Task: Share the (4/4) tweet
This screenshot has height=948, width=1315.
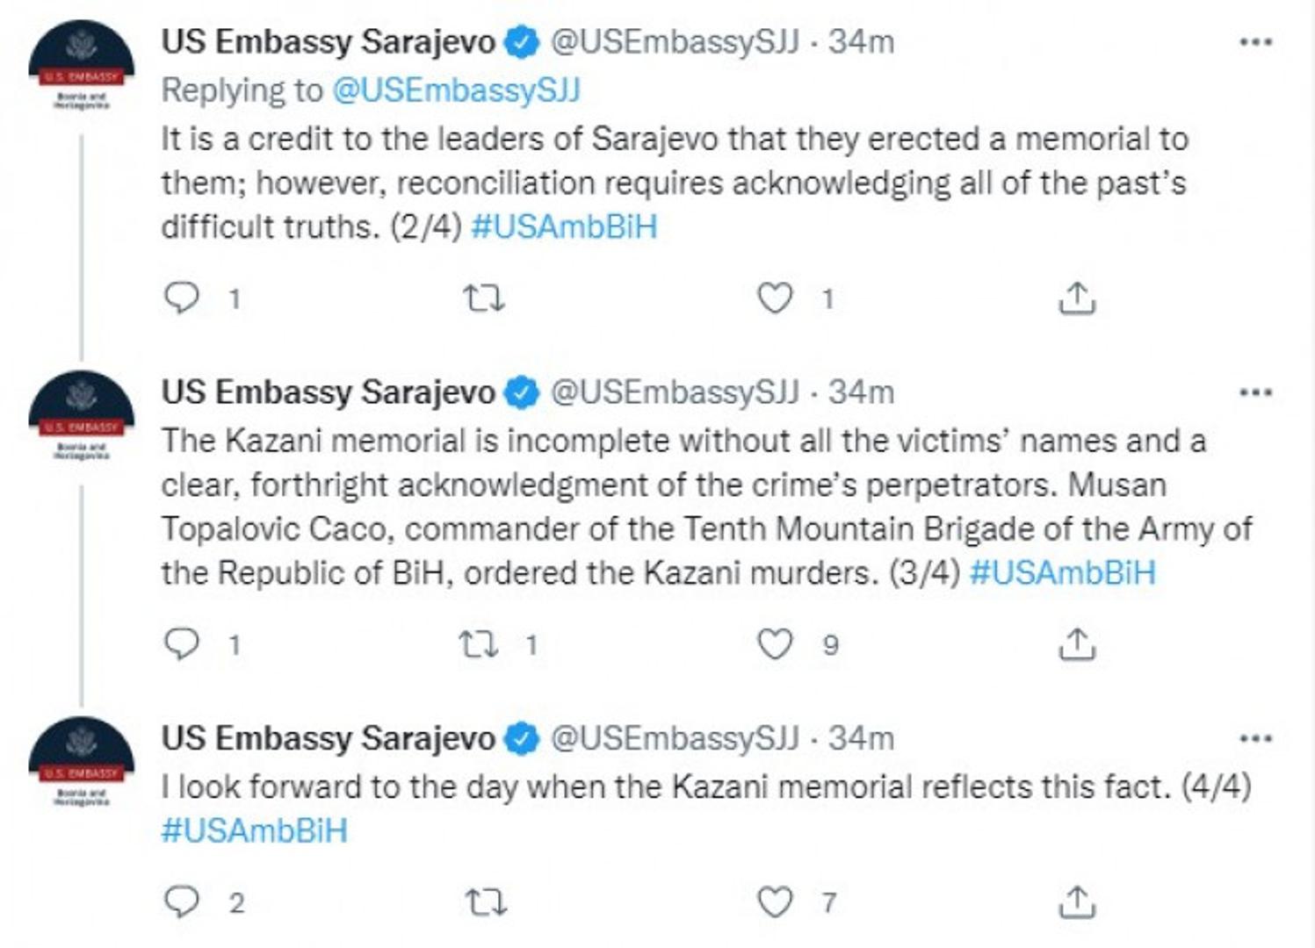Action: coord(1077,902)
